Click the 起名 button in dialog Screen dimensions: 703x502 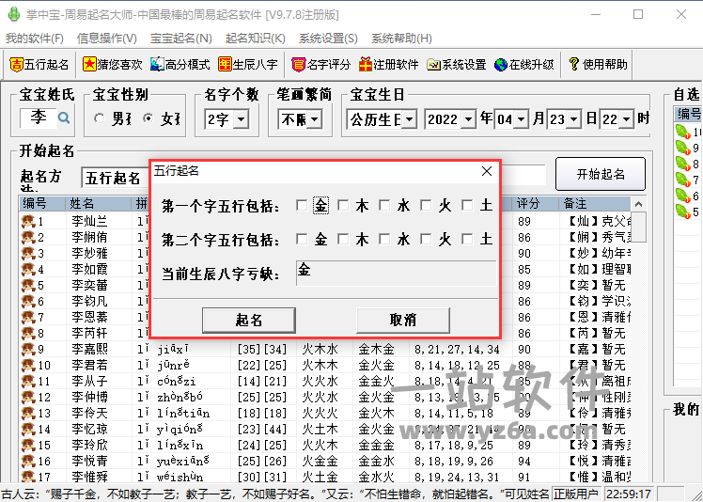click(x=249, y=321)
